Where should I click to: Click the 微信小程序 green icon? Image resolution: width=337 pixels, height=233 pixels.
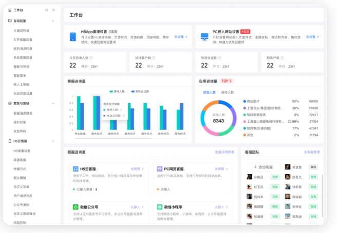click(160, 207)
